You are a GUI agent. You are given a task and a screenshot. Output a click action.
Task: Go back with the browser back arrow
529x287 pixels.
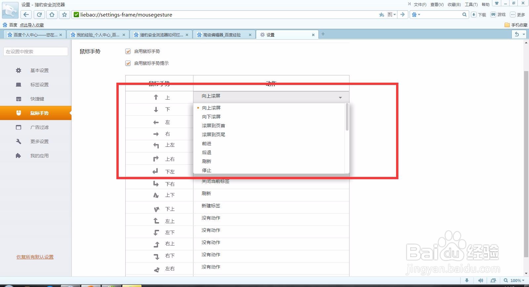(26, 15)
